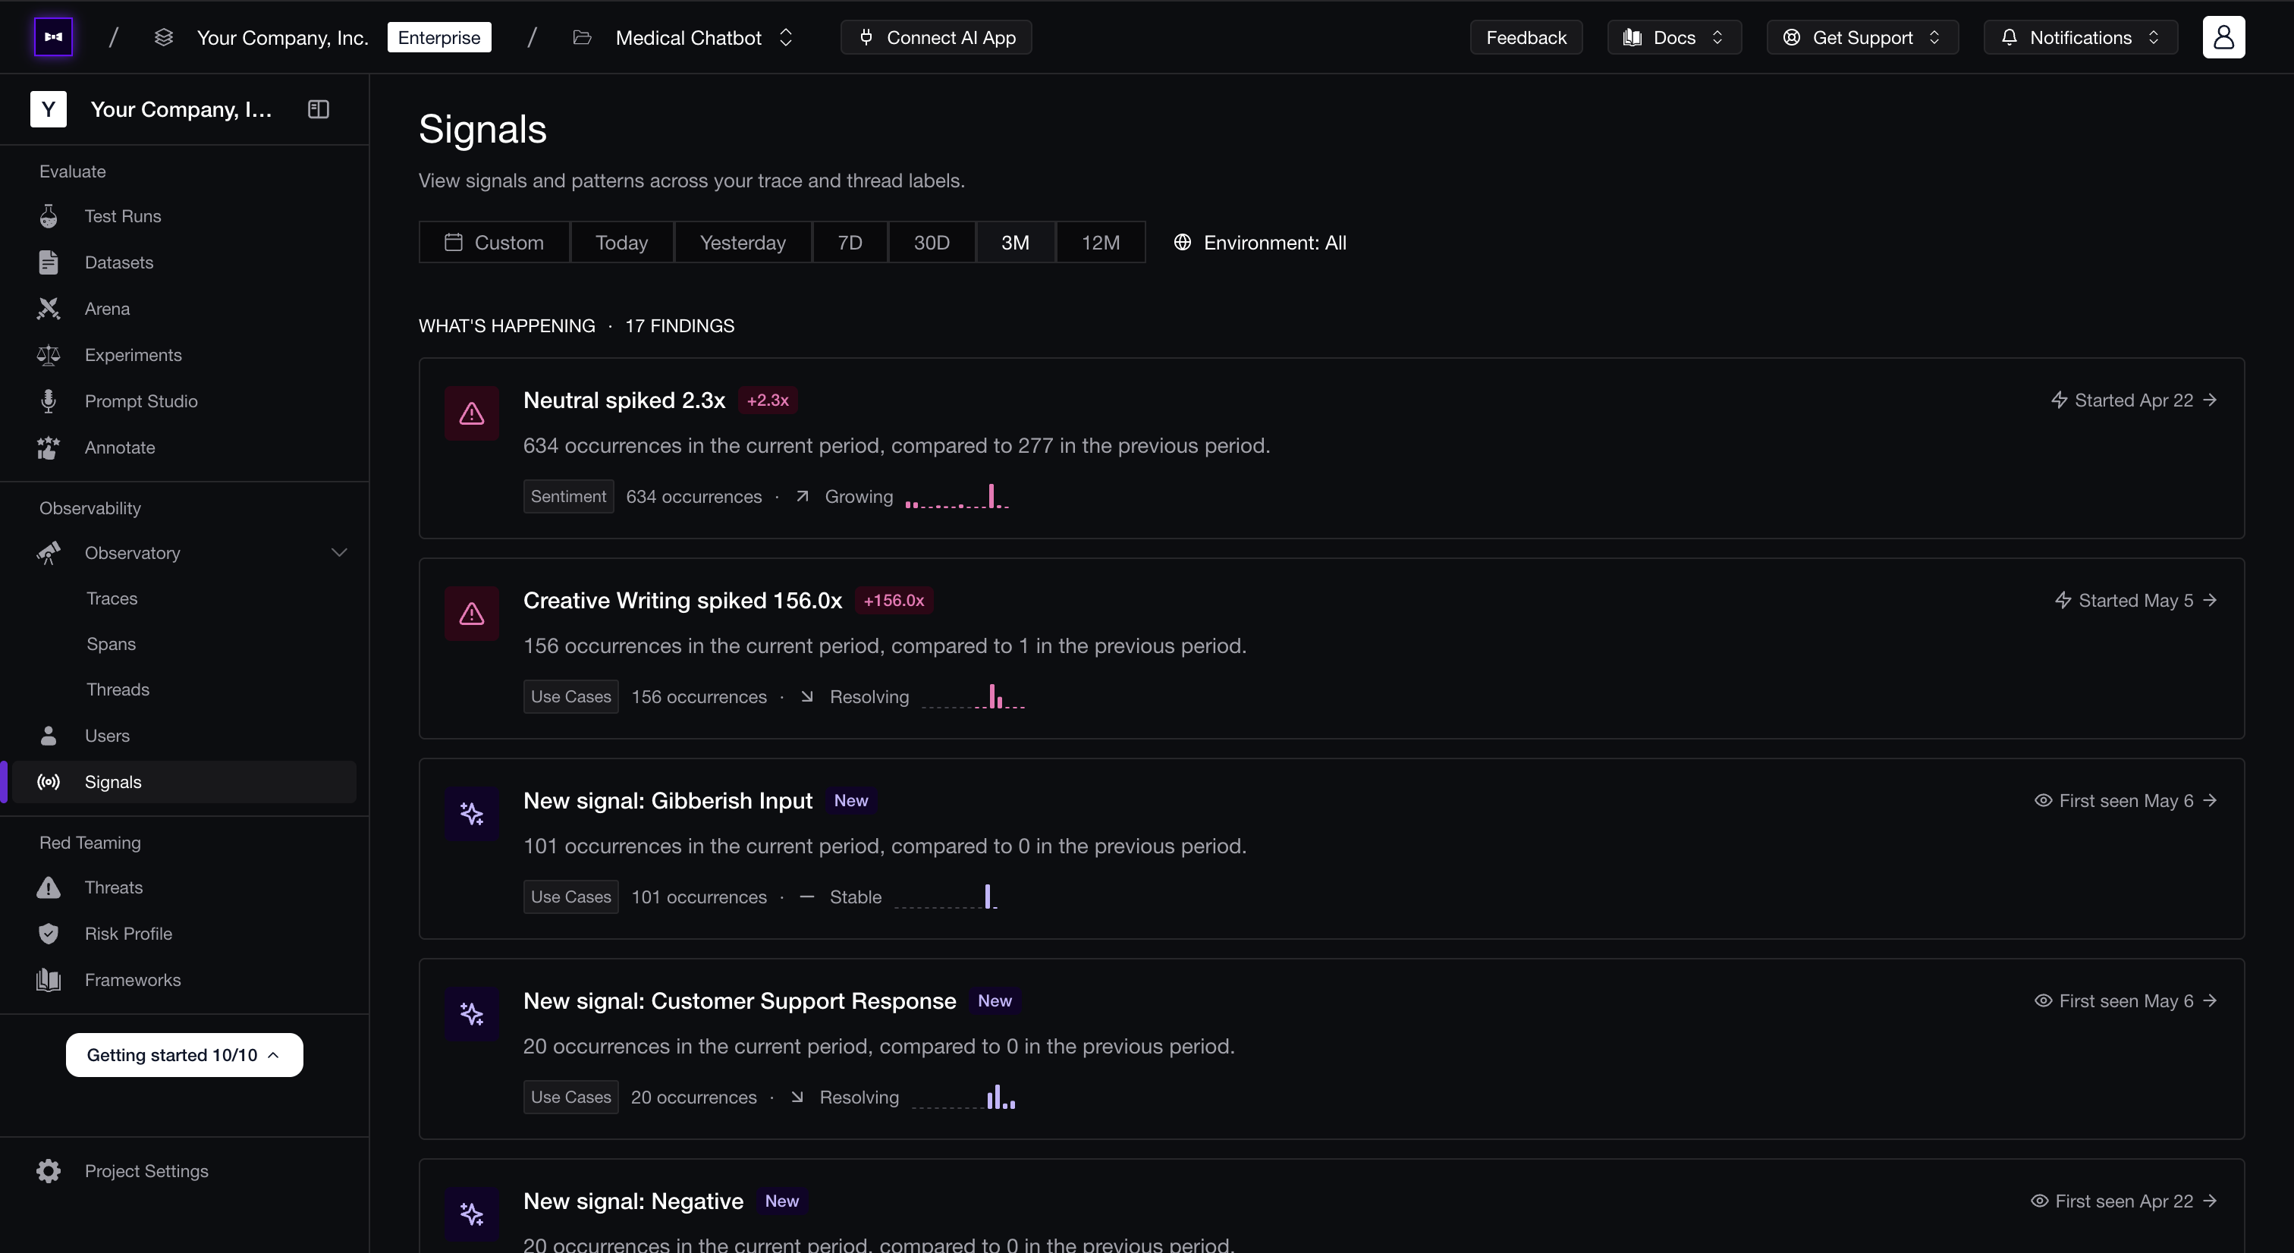
Task: Click the Frameworks book icon
Action: click(x=49, y=980)
